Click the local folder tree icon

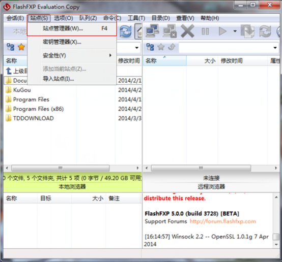pyautogui.click(x=10, y=47)
